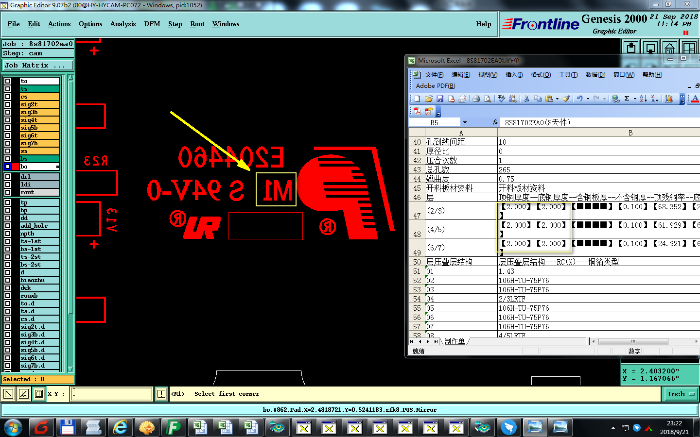
Task: Open the Excel Name Box dropdown arrow
Action: coord(465,122)
